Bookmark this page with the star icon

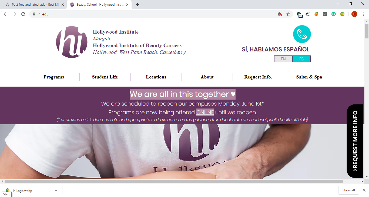(288, 14)
